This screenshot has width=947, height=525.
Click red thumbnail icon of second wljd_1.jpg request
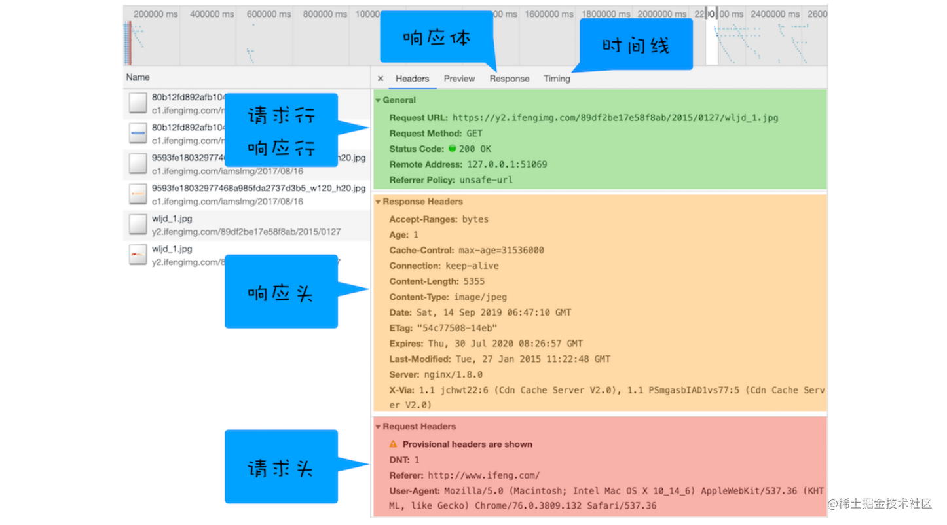pyautogui.click(x=138, y=255)
